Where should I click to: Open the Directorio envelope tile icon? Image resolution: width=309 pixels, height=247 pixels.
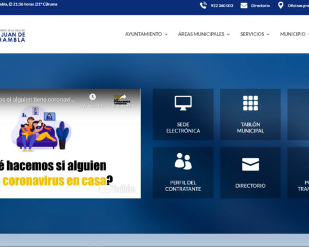250,165
